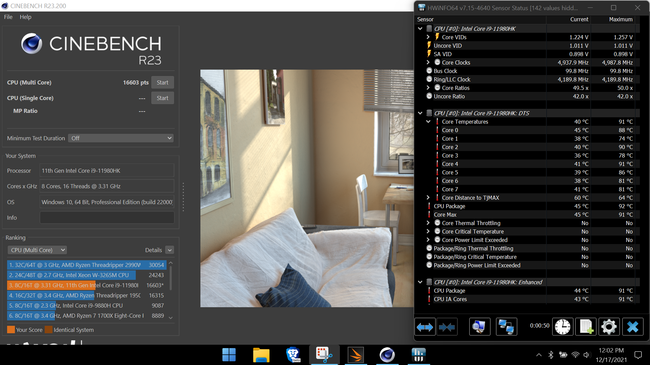Click volume speaker tray icon
650x365 pixels.
tap(587, 355)
